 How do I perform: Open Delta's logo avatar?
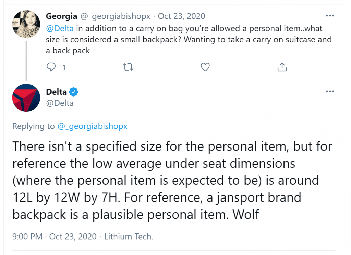click(26, 98)
